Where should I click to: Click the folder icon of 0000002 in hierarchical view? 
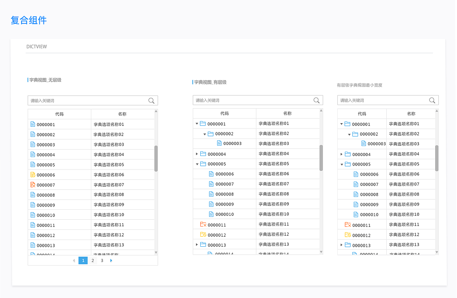211,134
